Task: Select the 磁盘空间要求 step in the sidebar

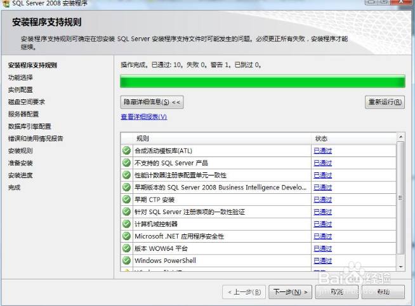Action: pyautogui.click(x=27, y=102)
